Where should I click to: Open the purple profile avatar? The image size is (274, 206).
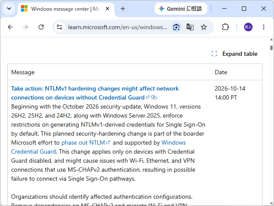[248, 27]
